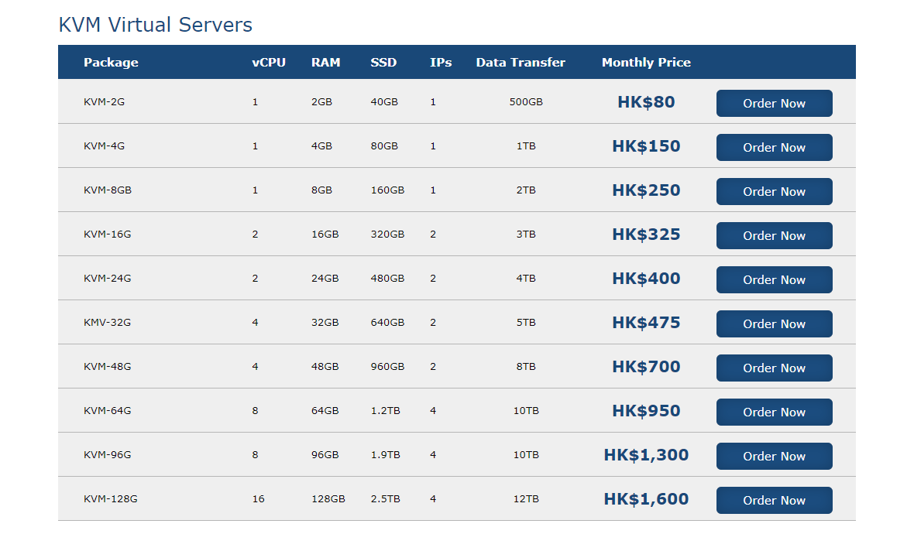
Task: Order the KVM-96G package
Action: (774, 456)
